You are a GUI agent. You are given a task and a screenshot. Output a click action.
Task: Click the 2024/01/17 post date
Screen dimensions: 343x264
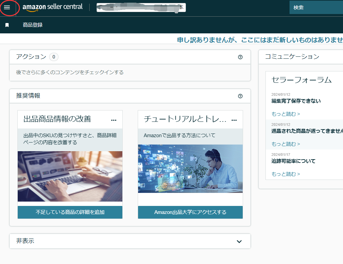pos(281,155)
